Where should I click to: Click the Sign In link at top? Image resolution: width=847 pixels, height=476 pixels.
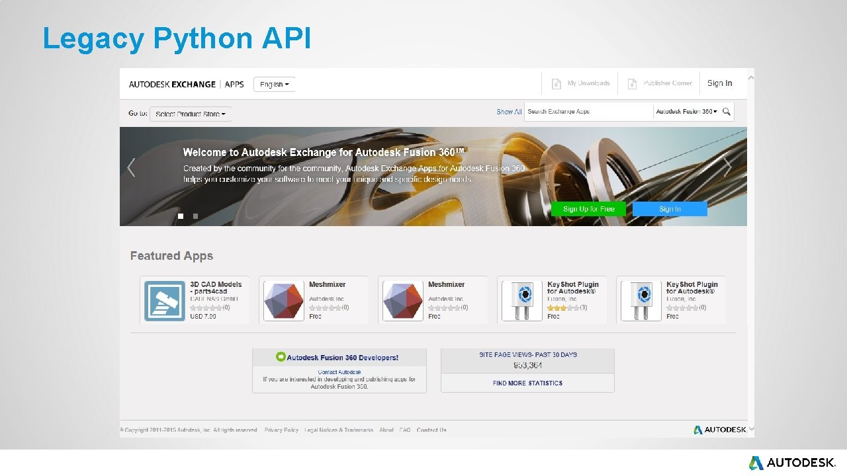coord(719,83)
